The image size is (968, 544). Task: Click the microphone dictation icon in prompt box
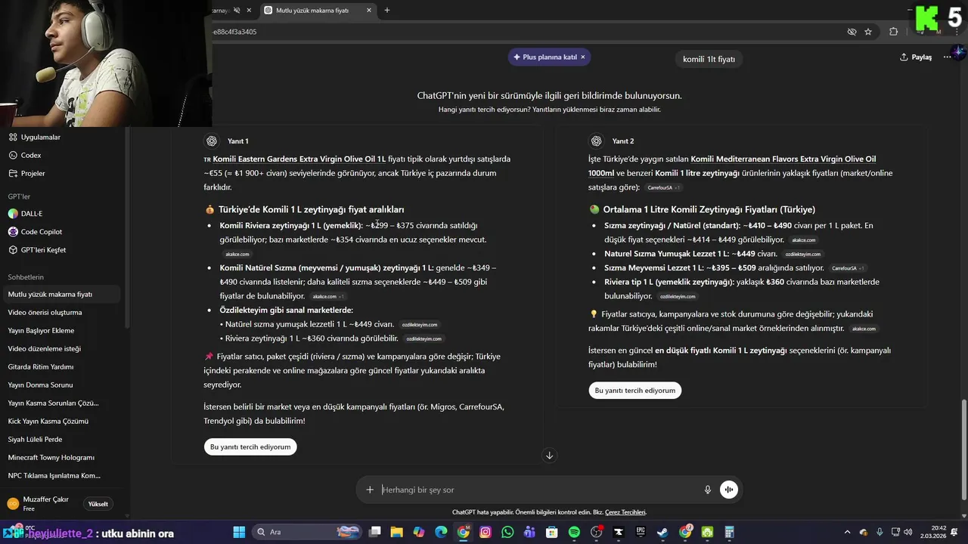pos(708,490)
